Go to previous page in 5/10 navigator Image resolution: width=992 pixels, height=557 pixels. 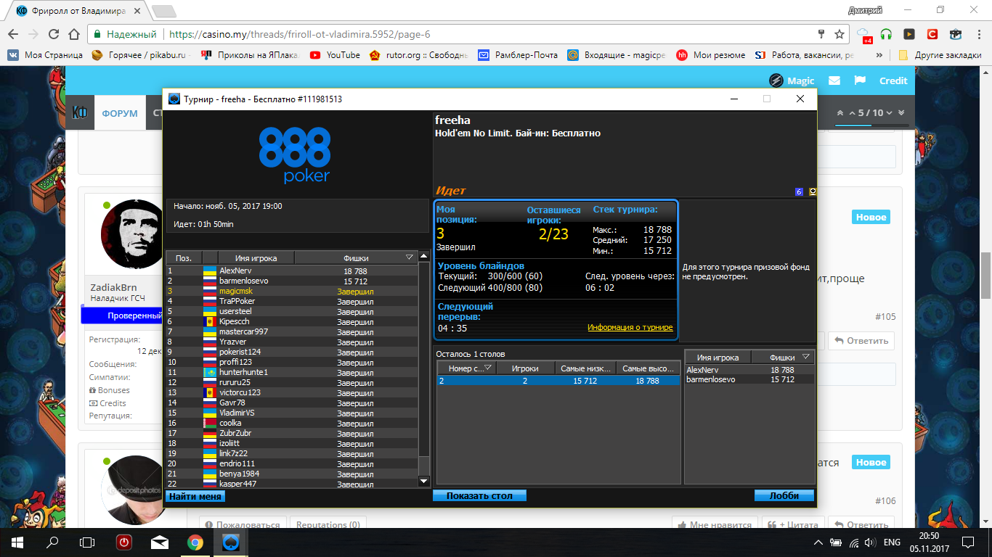(x=852, y=113)
